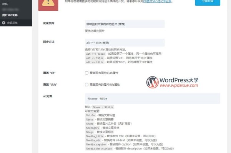The image size is (231, 153).
Task: Click the 'alt <=> title' code description
Action: click(95, 54)
